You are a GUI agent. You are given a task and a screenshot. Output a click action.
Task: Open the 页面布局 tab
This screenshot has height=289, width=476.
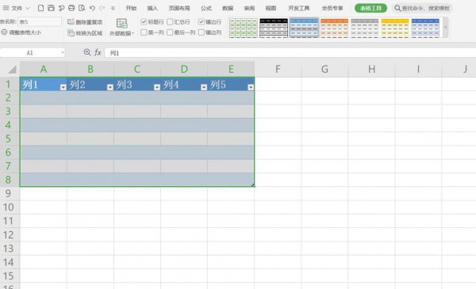[x=179, y=8]
